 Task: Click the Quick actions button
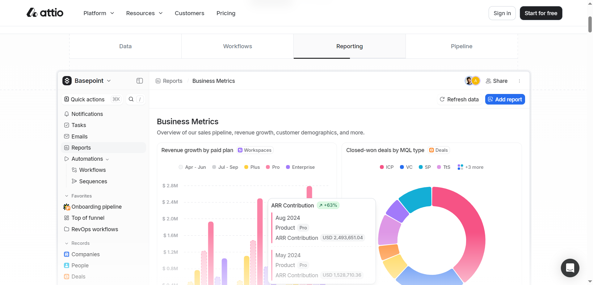(x=92, y=99)
